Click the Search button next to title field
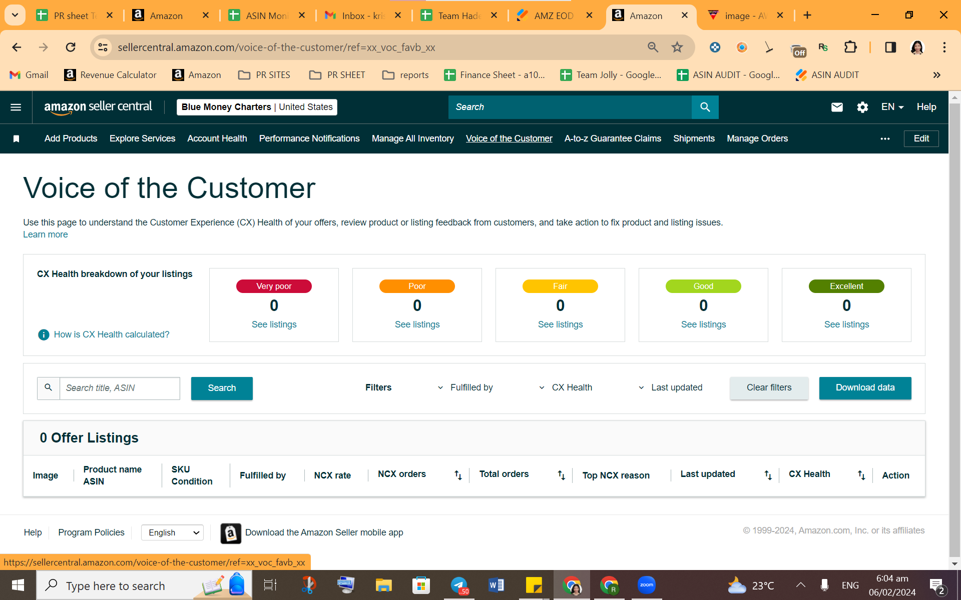This screenshot has height=600, width=961. coord(222,388)
